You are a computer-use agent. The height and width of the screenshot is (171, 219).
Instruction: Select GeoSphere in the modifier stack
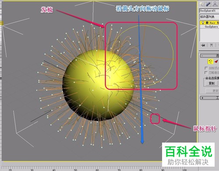[x=211, y=27]
